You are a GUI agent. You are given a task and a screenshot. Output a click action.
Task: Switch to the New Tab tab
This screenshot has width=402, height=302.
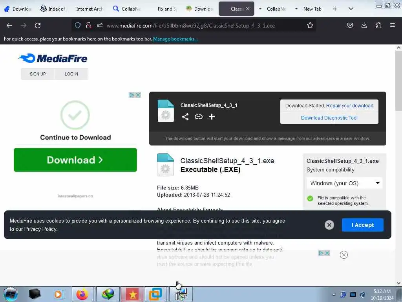(309, 9)
